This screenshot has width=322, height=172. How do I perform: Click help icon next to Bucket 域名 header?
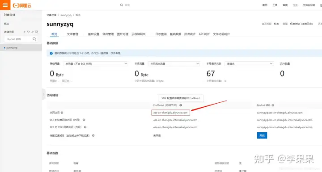(273, 105)
